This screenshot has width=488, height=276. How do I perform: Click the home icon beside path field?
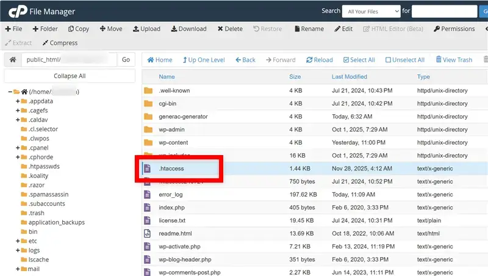[x=12, y=60]
